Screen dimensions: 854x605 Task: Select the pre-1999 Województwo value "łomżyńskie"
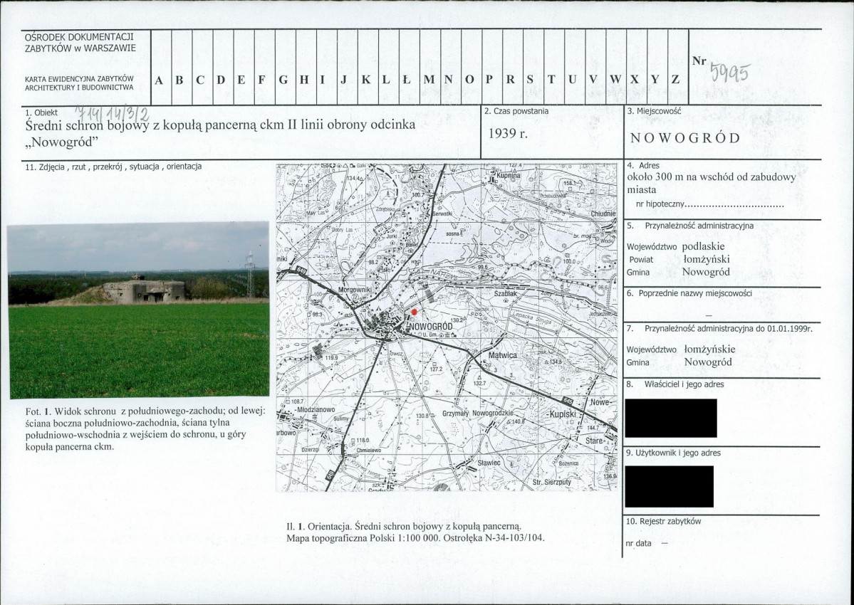coord(709,349)
